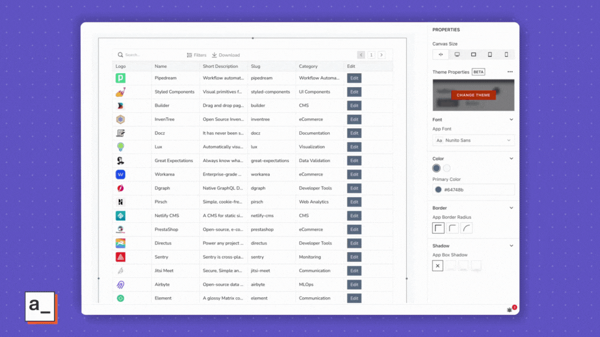Select the no box shadow option
This screenshot has height=337, width=600.
tap(438, 266)
